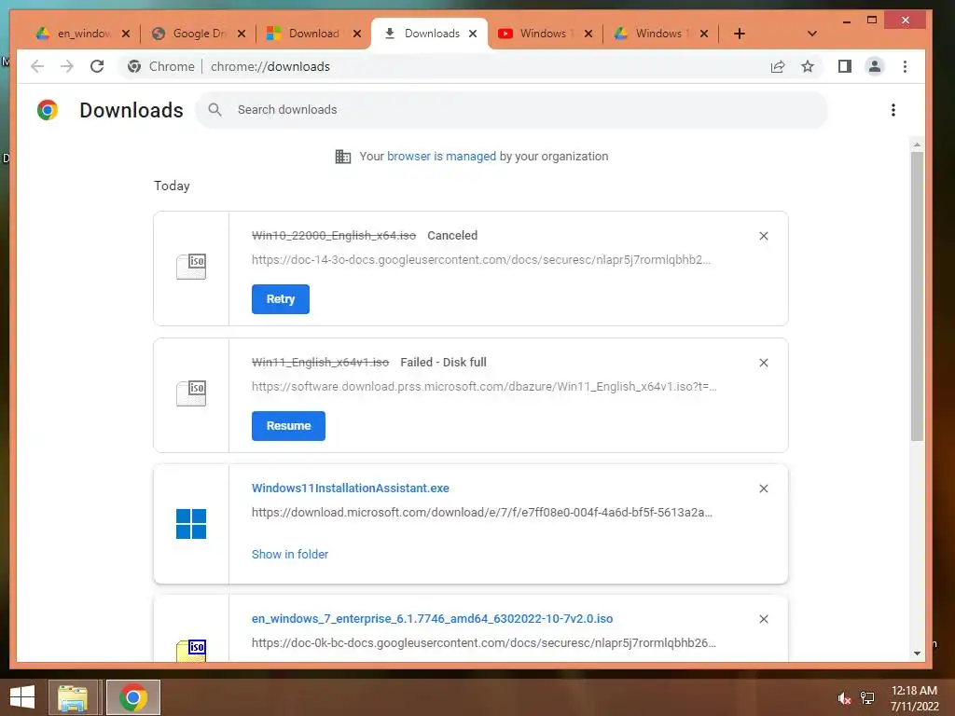Screen dimensions: 955x716
Task: Click the muted volume tray icon
Action: click(x=844, y=698)
